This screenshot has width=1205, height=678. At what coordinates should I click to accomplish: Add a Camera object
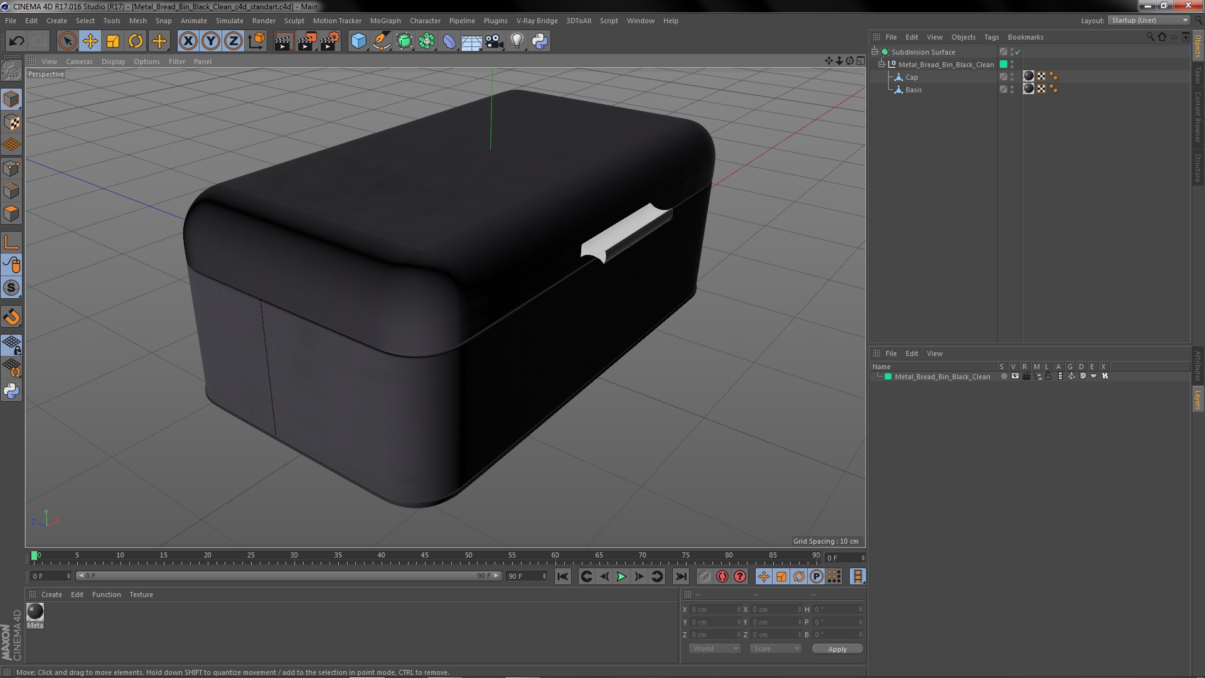[494, 41]
